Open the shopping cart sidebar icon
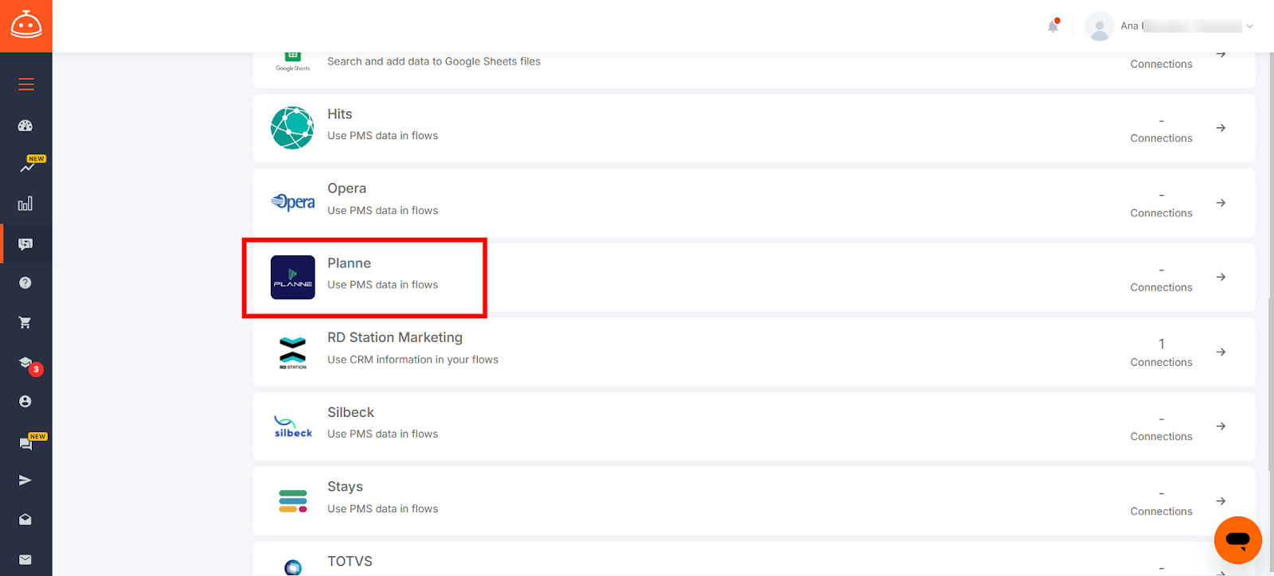 pyautogui.click(x=25, y=323)
